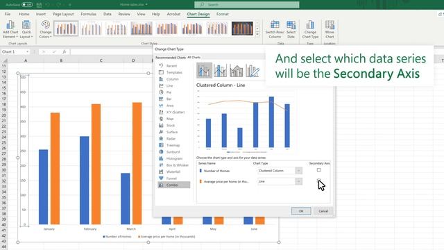
Task: Select Surface chart category
Action: pyautogui.click(x=172, y=132)
